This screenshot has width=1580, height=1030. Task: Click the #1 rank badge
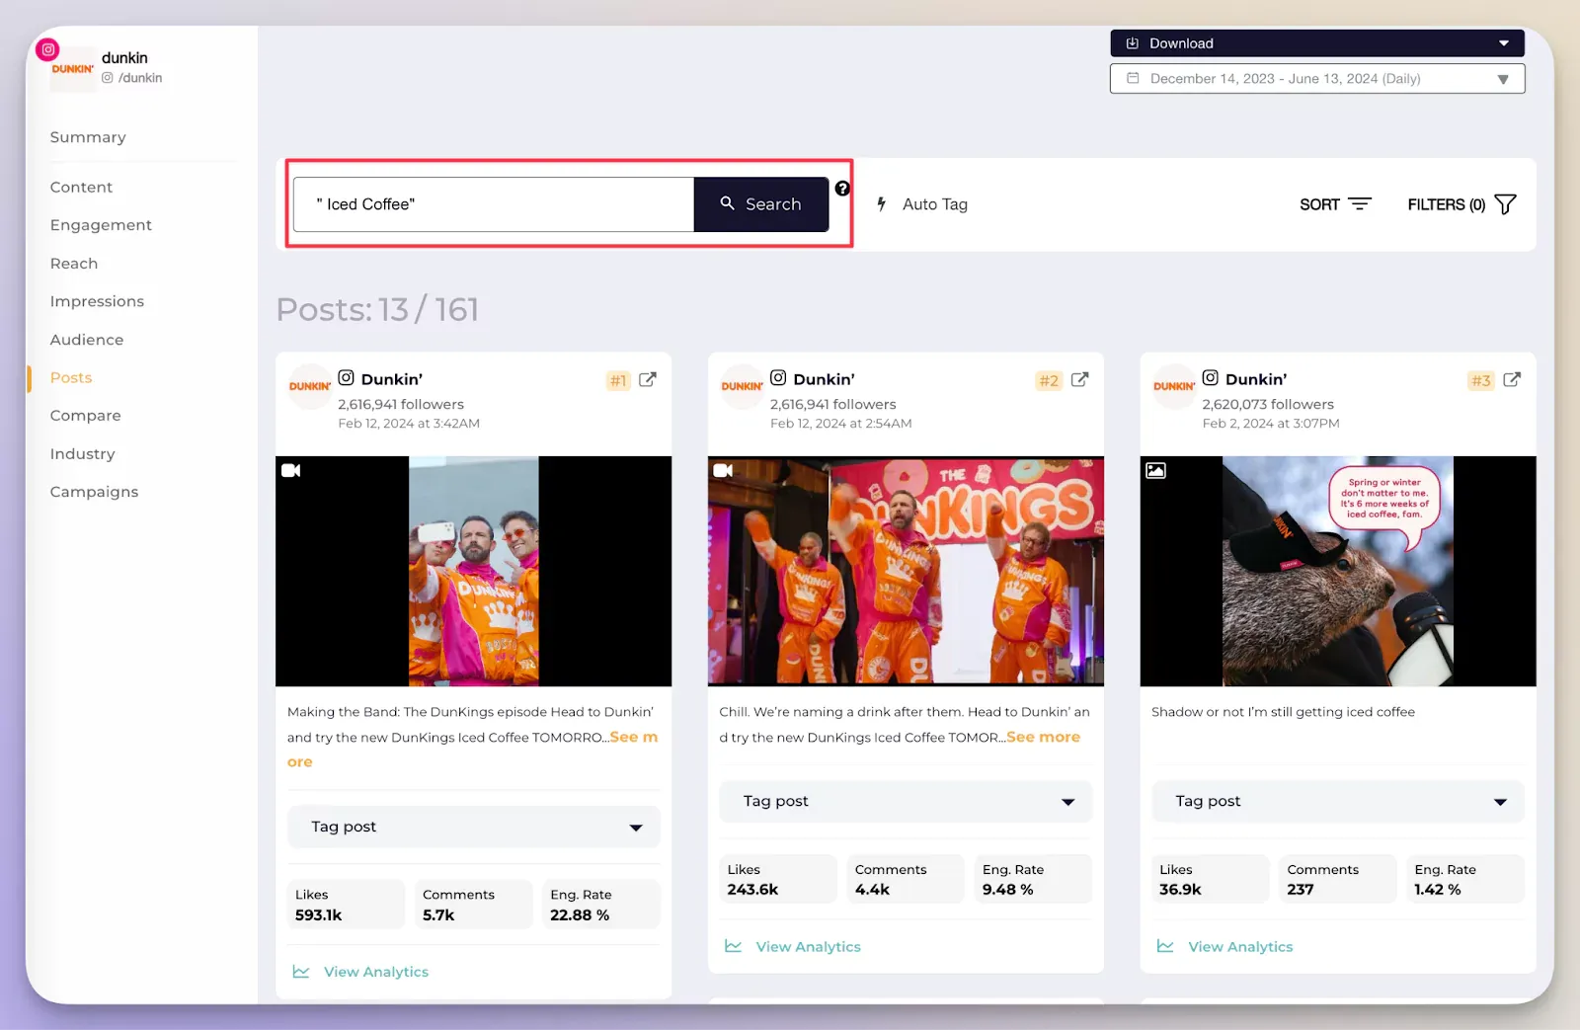[618, 380]
